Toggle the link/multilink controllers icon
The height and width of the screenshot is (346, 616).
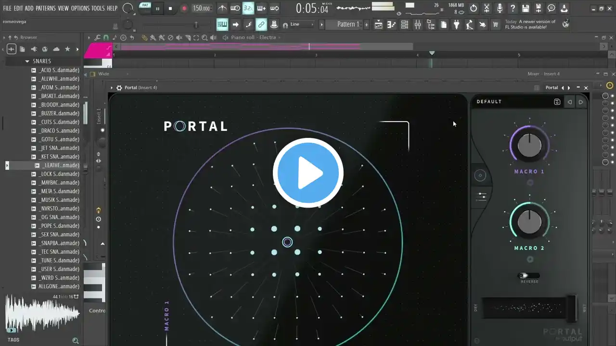tap(261, 25)
